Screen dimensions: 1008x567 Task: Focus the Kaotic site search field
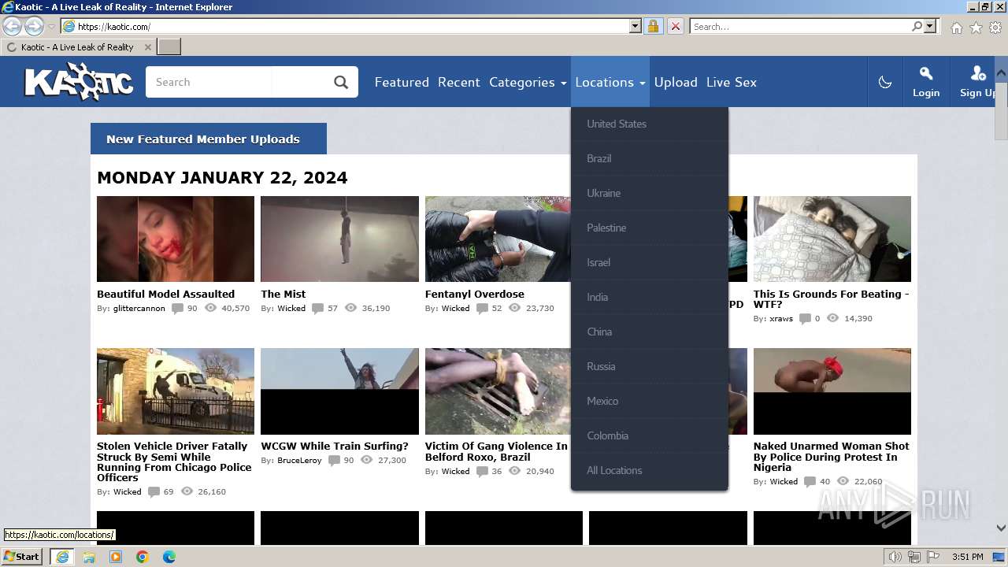coord(236,82)
